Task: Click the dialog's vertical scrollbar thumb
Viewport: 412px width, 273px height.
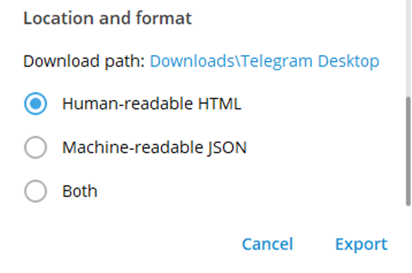Action: tap(407, 150)
